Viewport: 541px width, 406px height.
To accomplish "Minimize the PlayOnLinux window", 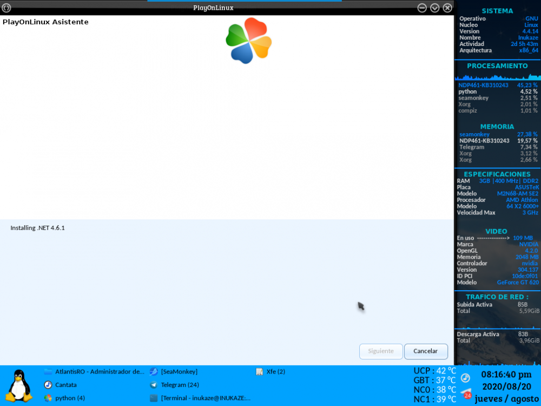I will pyautogui.click(x=422, y=8).
